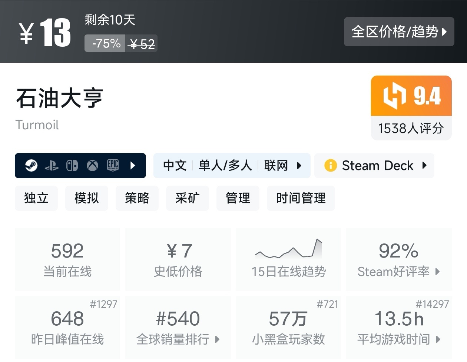Click the Xbox platform icon
The image size is (467, 362).
[x=92, y=166]
